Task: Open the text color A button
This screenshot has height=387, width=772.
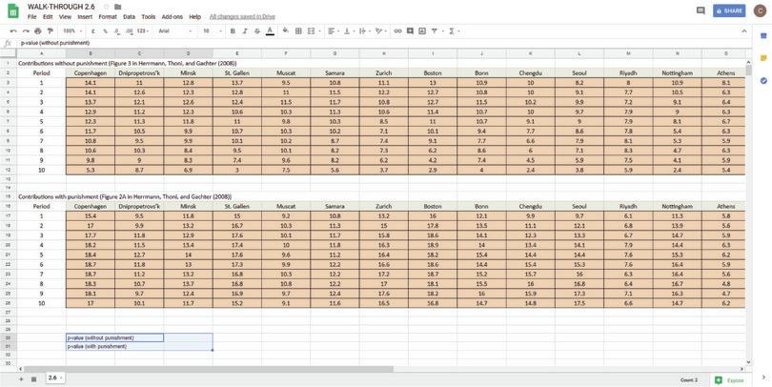Action: (270, 31)
